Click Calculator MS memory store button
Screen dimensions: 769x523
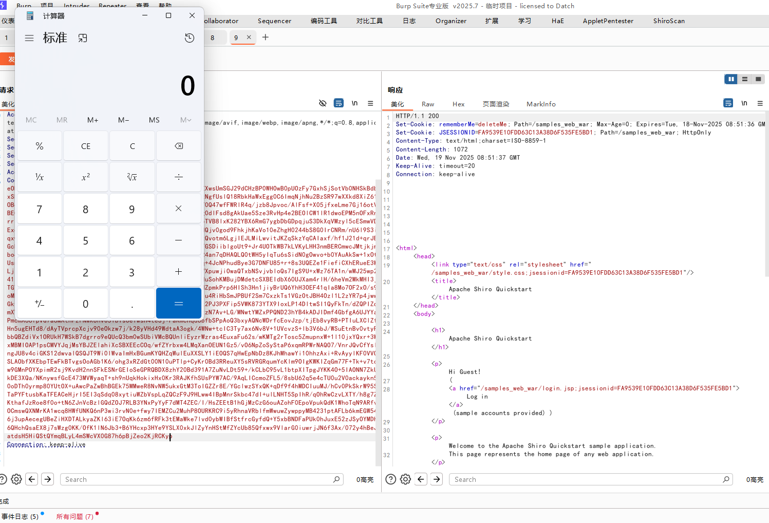154,120
